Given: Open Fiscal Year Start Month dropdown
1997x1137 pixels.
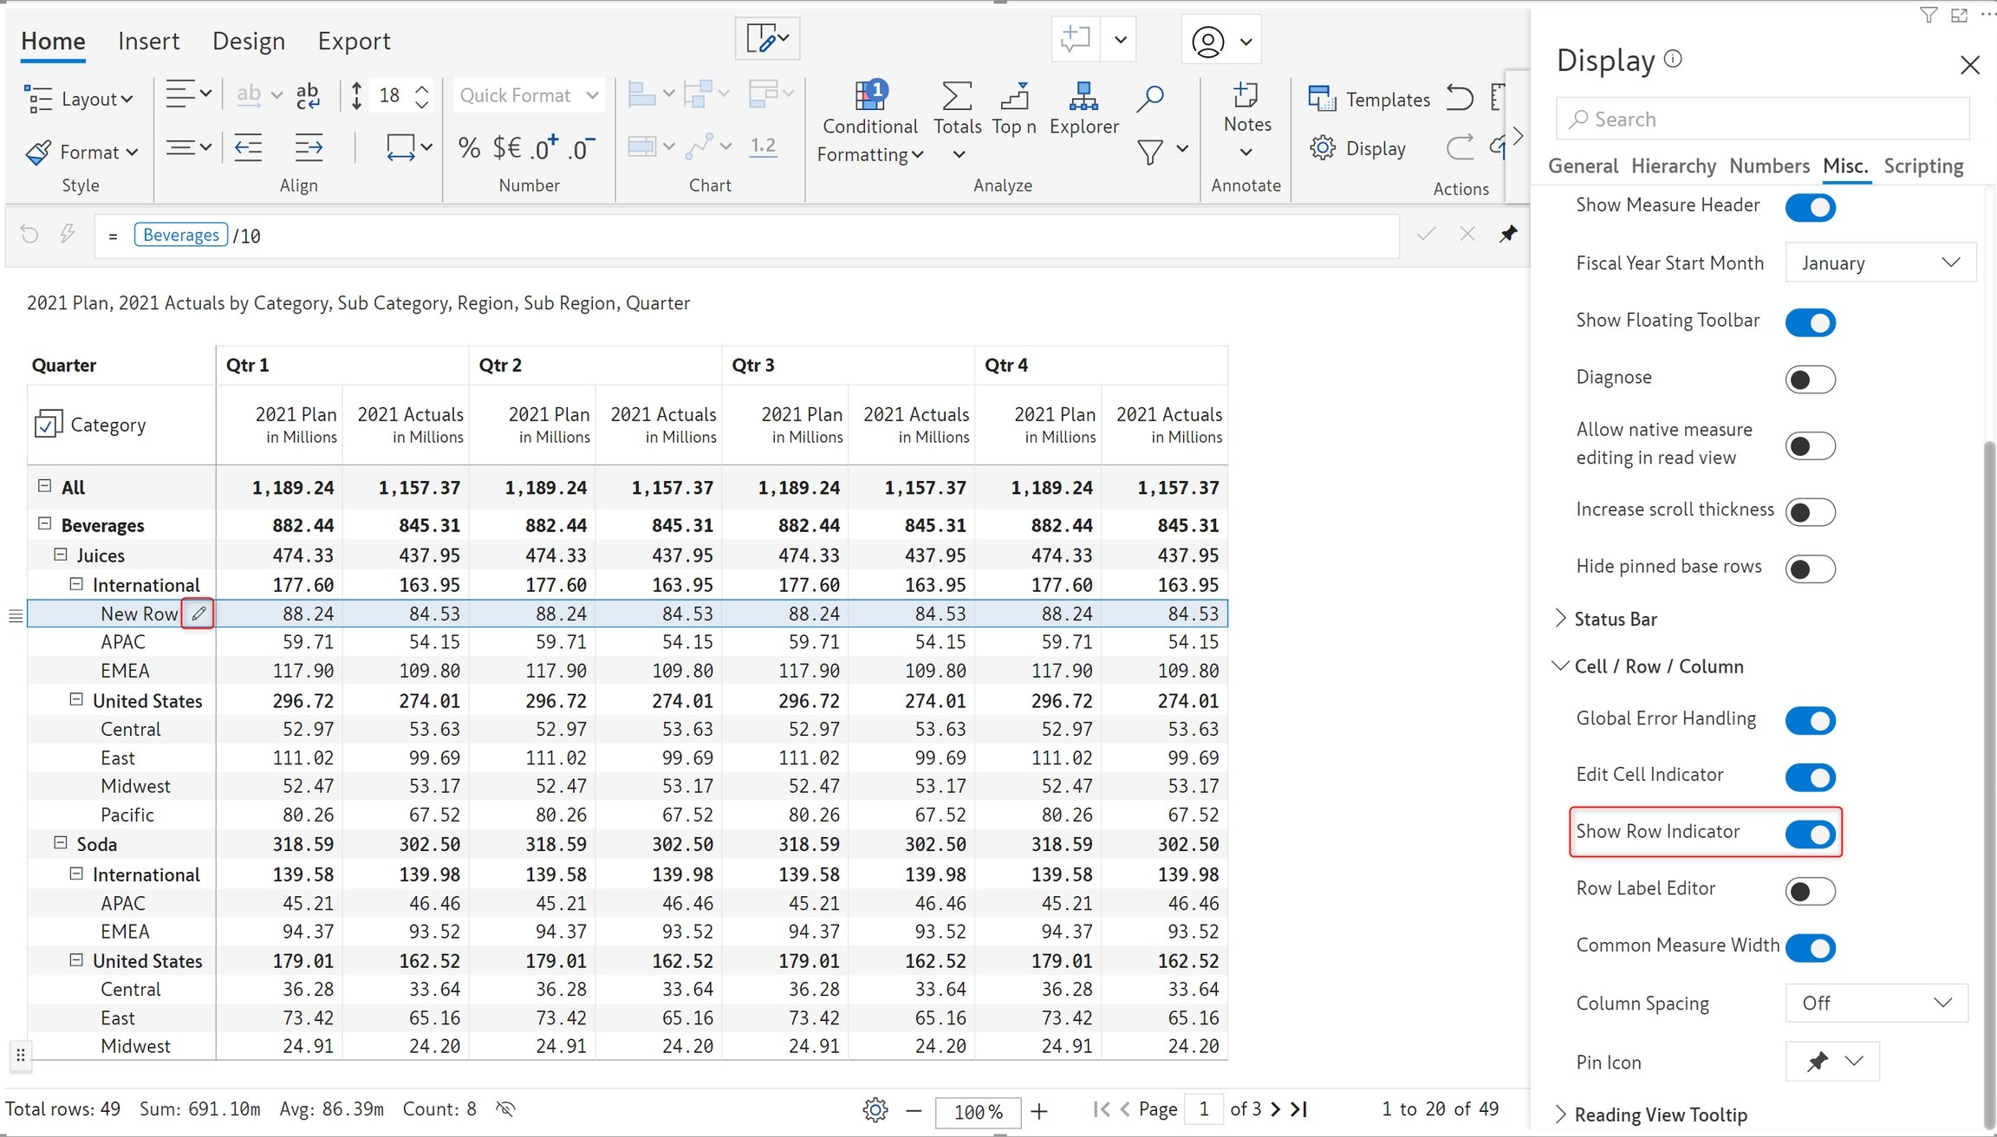Looking at the screenshot, I should pos(1880,263).
